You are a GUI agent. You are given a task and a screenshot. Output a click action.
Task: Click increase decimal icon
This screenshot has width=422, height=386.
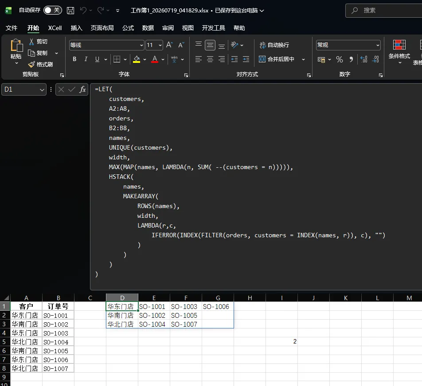[x=364, y=59]
